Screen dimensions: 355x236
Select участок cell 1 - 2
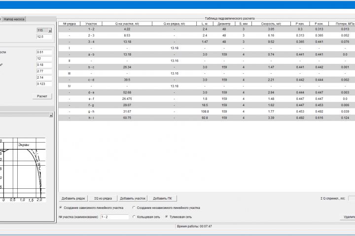[91, 29]
